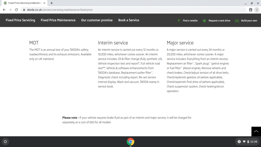Click the address bar URL field
Screen dimensions: 261x147
click(x=133, y=10)
